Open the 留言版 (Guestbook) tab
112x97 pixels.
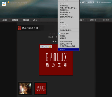point(26,20)
